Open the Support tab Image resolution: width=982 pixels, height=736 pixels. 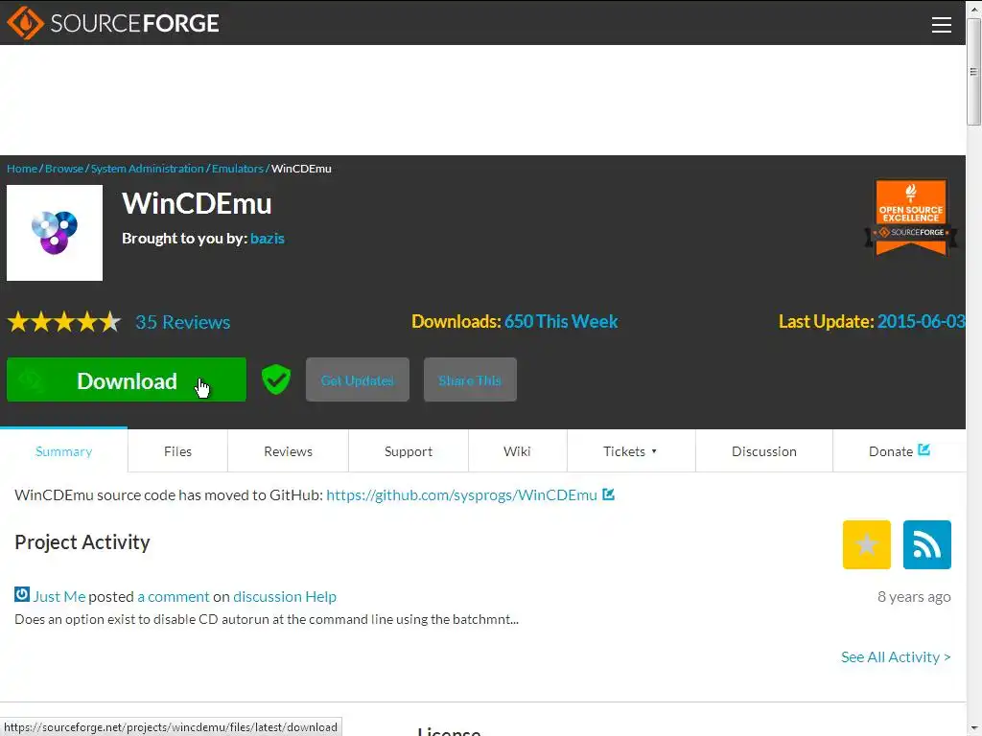tap(409, 451)
